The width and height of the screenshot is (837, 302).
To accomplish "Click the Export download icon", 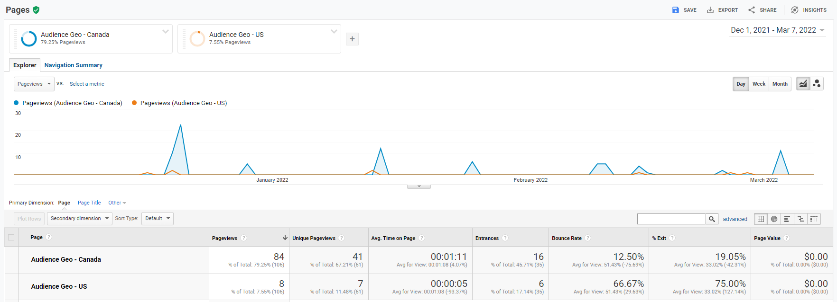I will pos(710,10).
